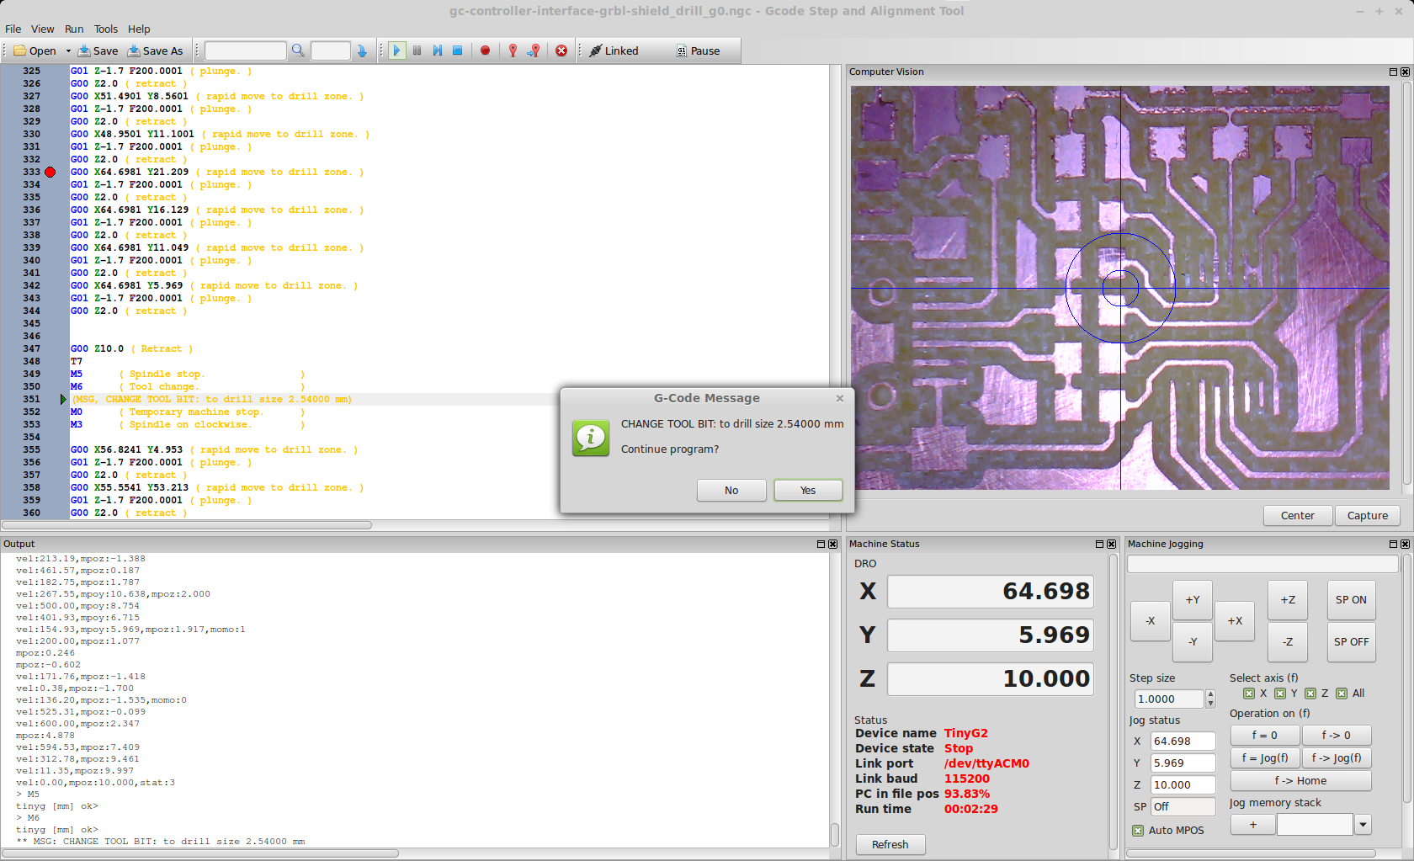Screen dimensions: 1414x861
Task: Click the blue go-to-line arrow icon
Action: click(362, 51)
